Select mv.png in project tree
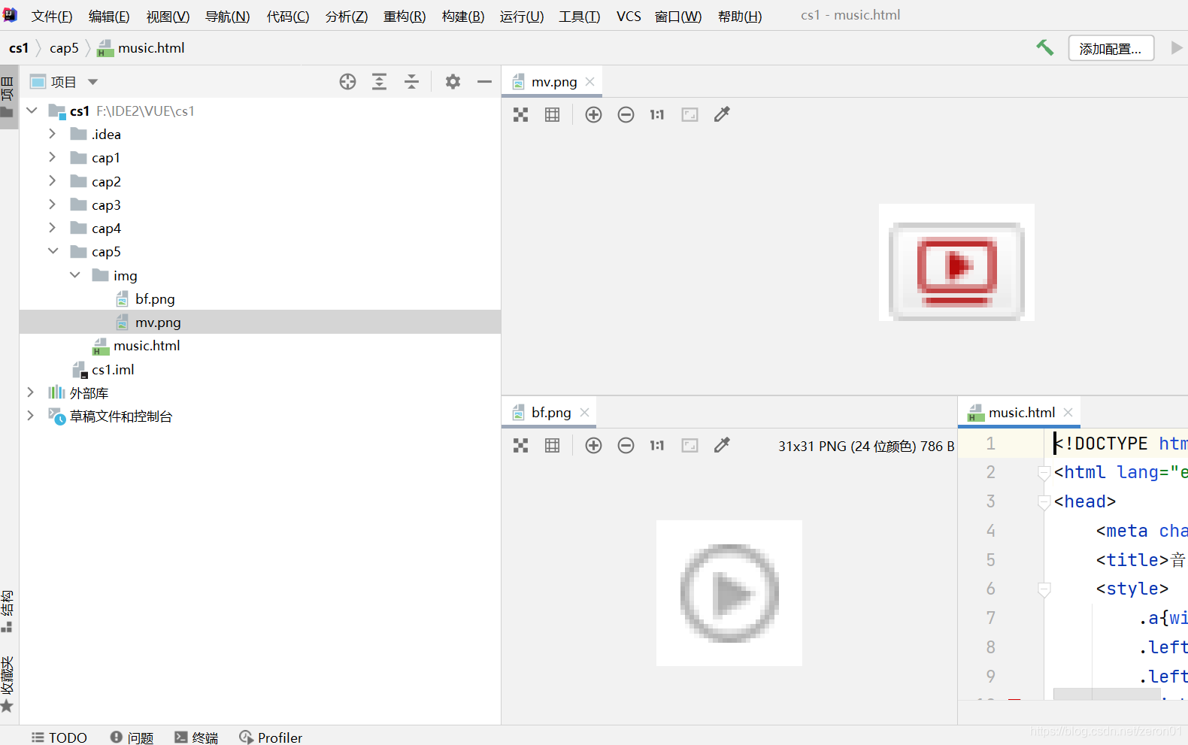This screenshot has height=745, width=1188. [260, 322]
